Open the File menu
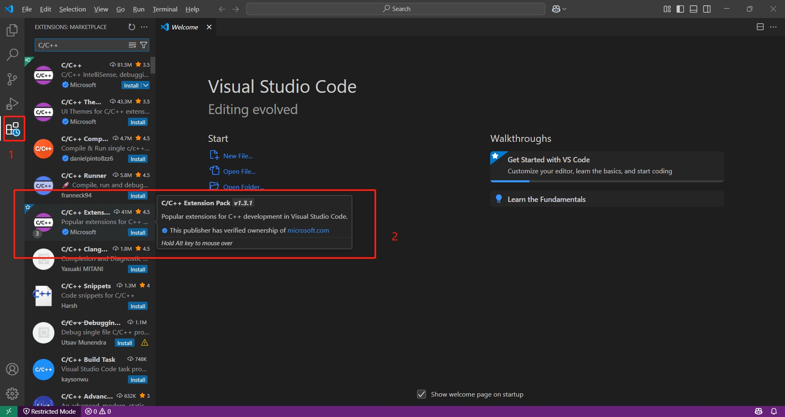This screenshot has height=417, width=785. pos(27,9)
